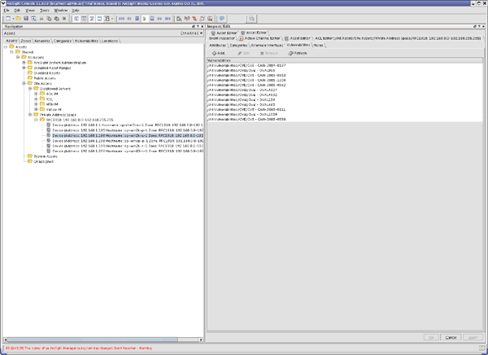Image resolution: width=488 pixels, height=355 pixels.
Task: Click the Play button in the toolbar
Action: (145, 17)
